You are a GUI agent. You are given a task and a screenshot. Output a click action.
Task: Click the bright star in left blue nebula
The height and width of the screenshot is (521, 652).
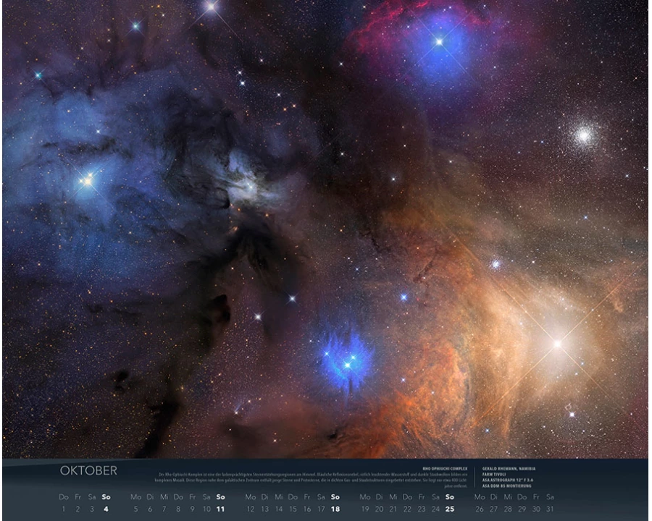pyautogui.click(x=87, y=181)
